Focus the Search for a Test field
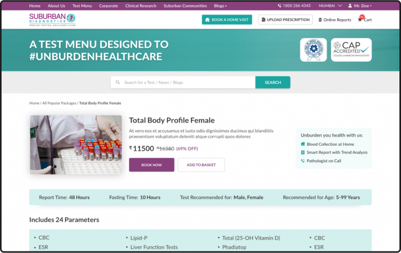This screenshot has height=253, width=401. pos(183,82)
